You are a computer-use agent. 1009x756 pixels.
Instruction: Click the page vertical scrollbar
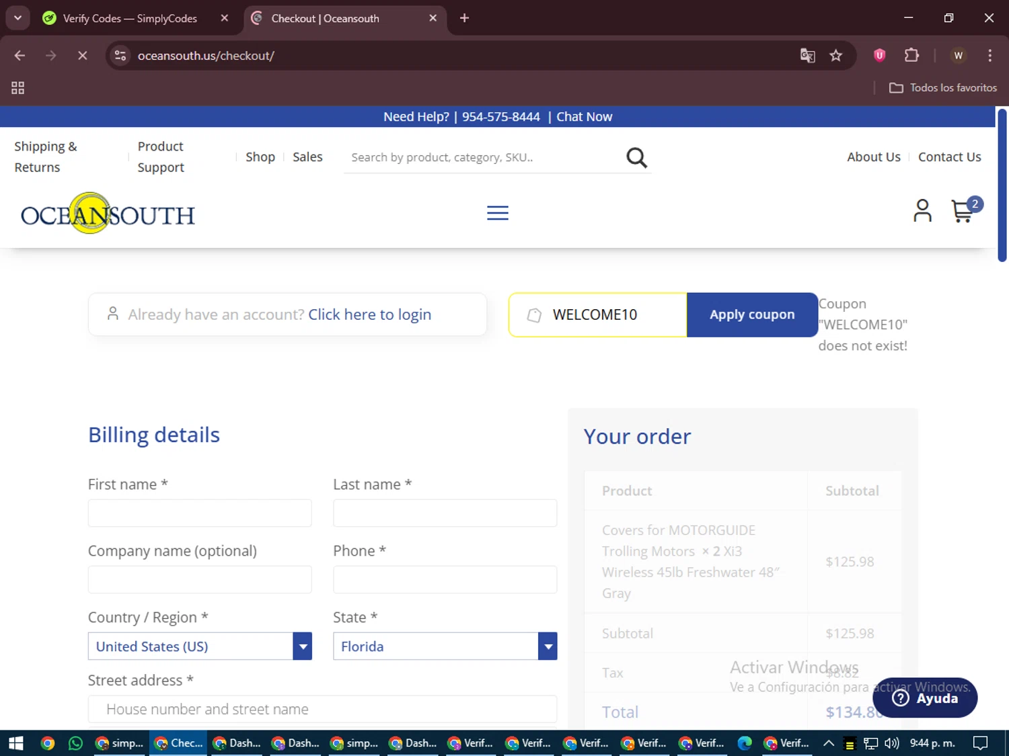1002,185
